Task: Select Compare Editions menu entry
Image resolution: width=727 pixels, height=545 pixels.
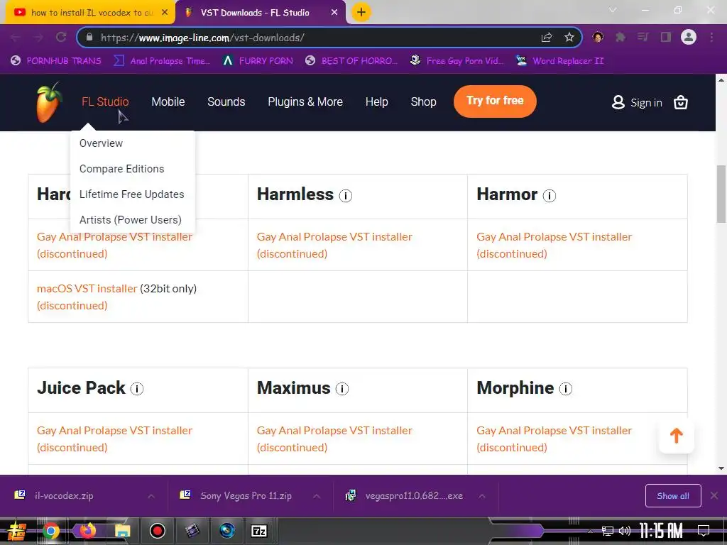Action: tap(121, 169)
